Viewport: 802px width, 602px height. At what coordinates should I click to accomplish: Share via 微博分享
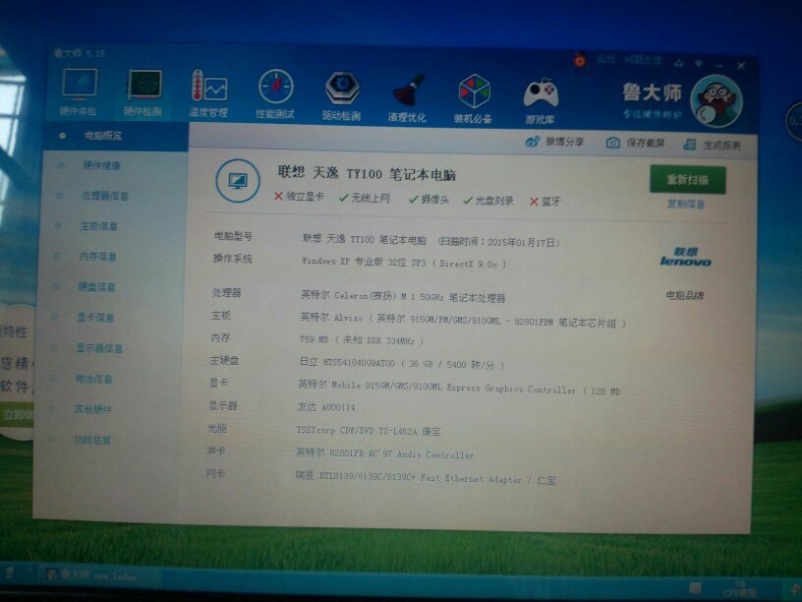click(x=554, y=142)
